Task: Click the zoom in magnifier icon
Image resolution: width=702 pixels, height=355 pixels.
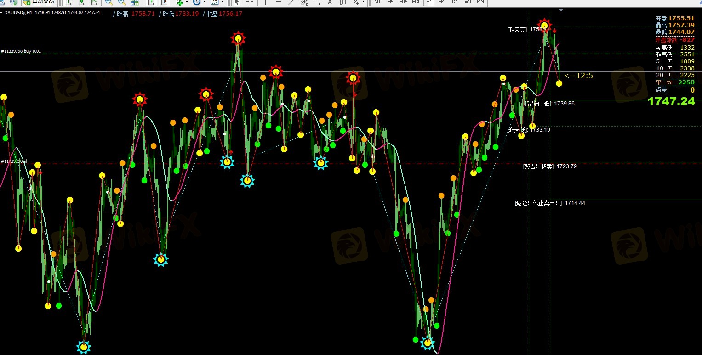Action: (109, 2)
